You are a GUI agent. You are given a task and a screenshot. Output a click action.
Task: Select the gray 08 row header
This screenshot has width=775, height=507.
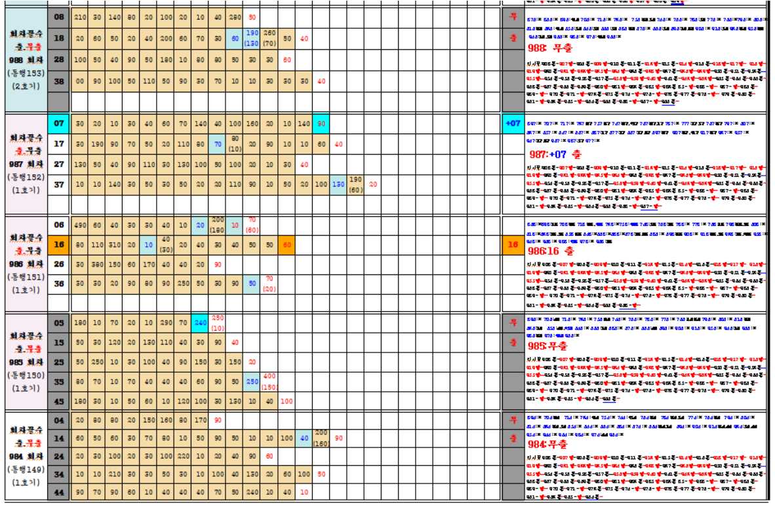[x=59, y=16]
